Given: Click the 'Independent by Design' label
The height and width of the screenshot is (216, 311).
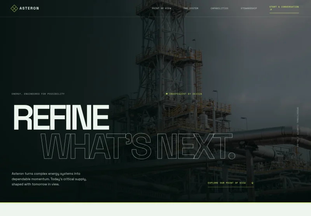Looking at the screenshot, I should (x=184, y=94).
